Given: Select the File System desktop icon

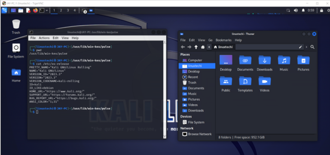Looking at the screenshot, I should pos(16,51).
